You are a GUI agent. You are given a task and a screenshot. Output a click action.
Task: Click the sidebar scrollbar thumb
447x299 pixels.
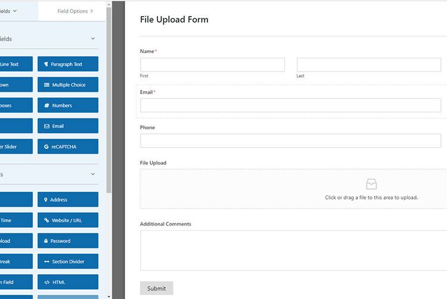(108, 99)
